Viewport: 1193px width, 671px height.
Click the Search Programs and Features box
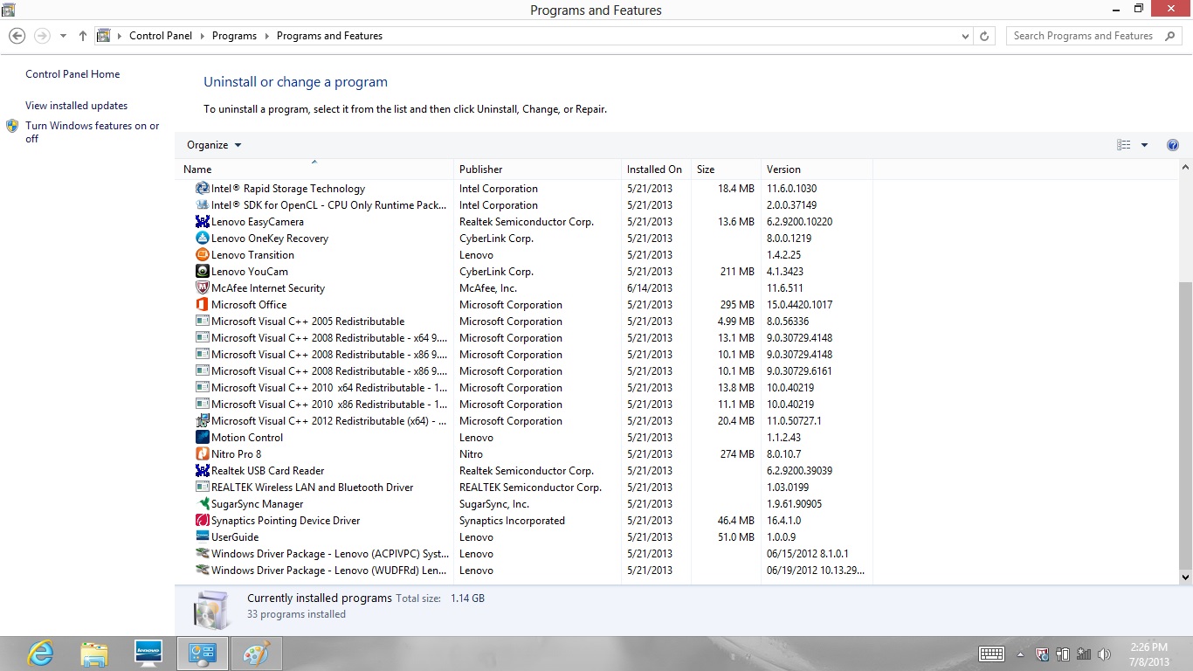point(1092,36)
